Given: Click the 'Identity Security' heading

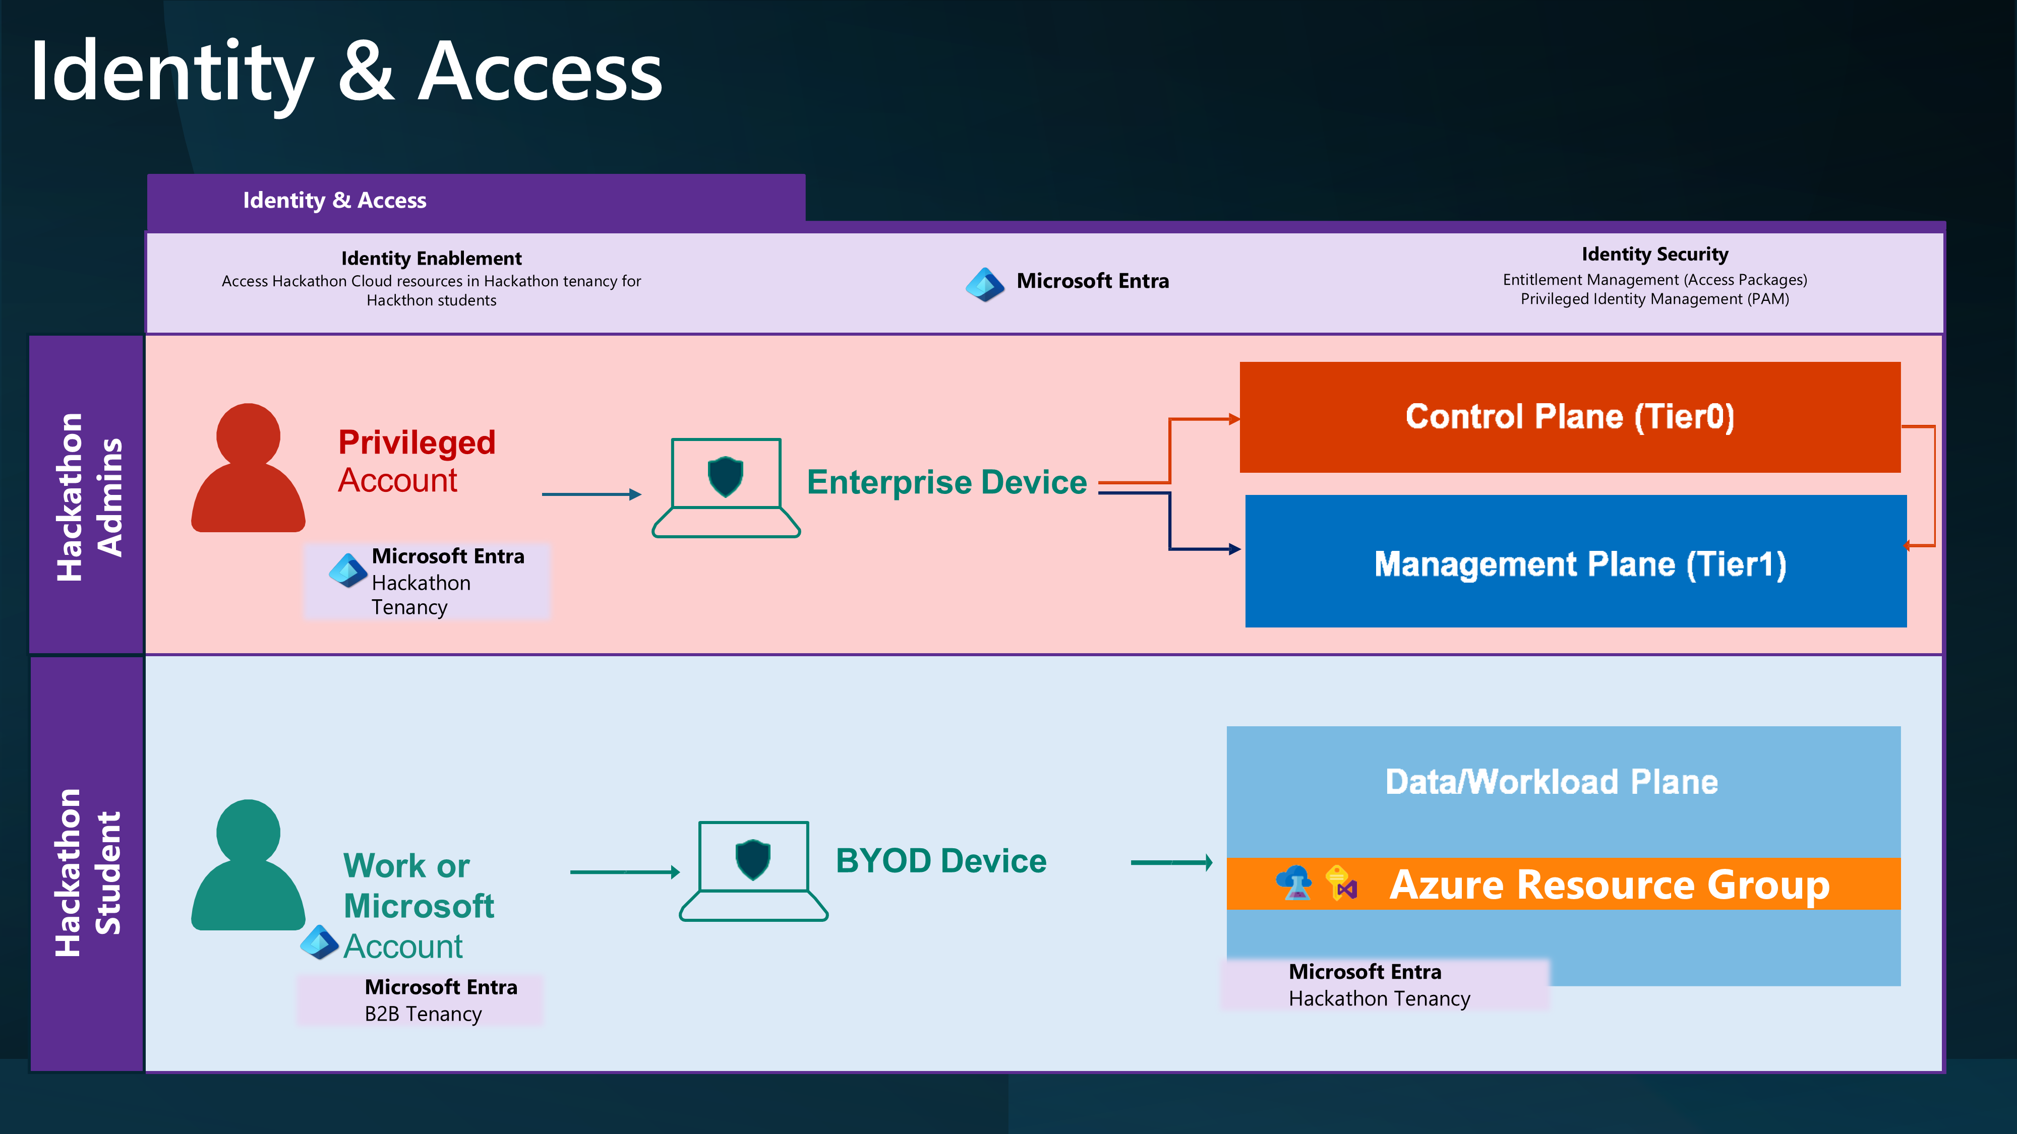Looking at the screenshot, I should tap(1654, 255).
